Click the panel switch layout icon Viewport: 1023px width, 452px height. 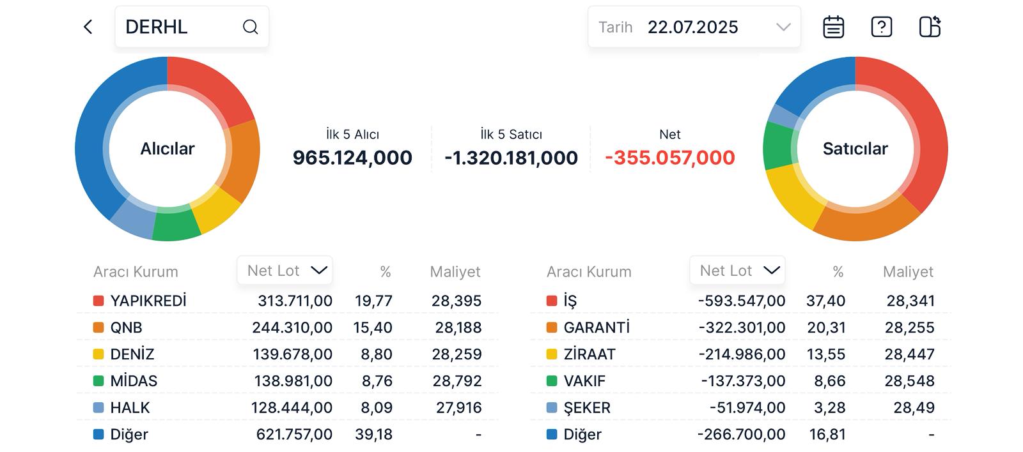tap(930, 27)
